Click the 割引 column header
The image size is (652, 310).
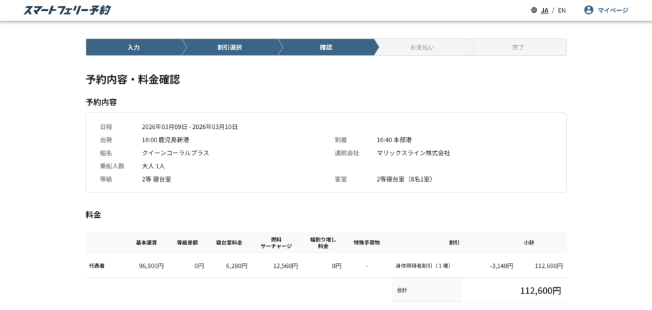(x=454, y=243)
